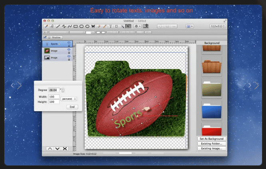The width and height of the screenshot is (266, 169).
Task: Select the eyedropper tool in toolbar
Action: point(46,26)
